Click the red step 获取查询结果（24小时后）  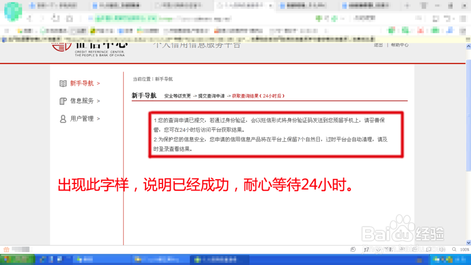[x=258, y=96]
